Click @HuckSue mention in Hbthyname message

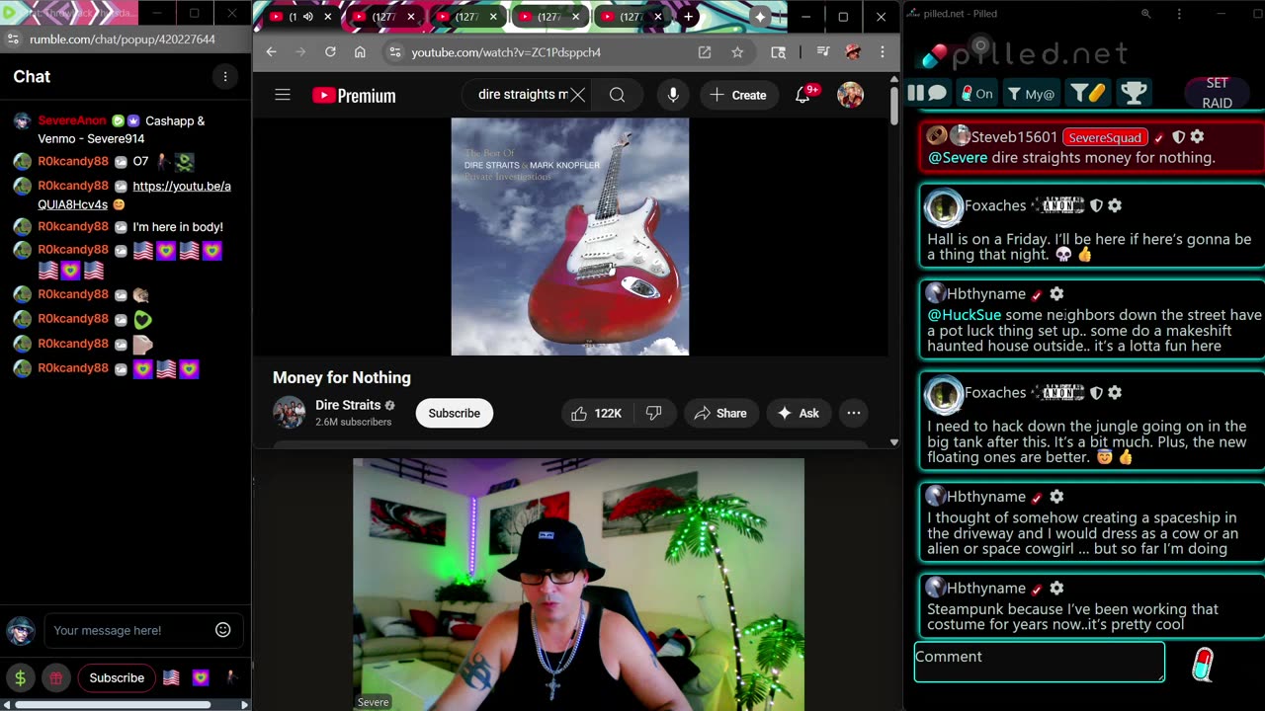964,315
